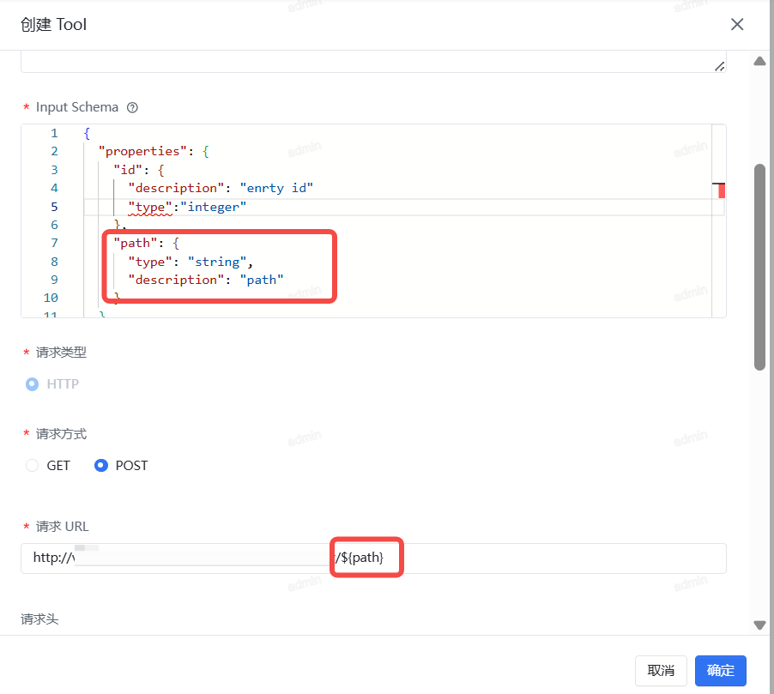Click line number 1 in editor gutter
This screenshot has height=694, width=774.
54,133
